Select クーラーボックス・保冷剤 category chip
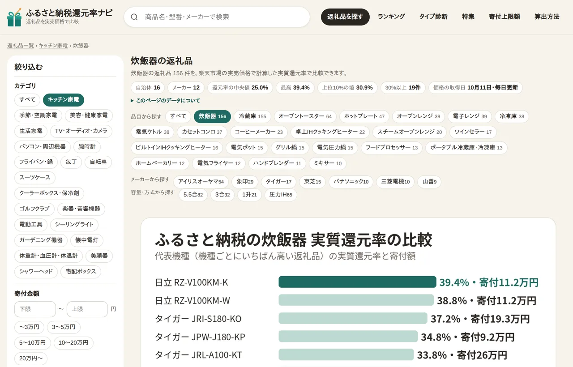Viewport: 573px width, 367px height. 49,193
